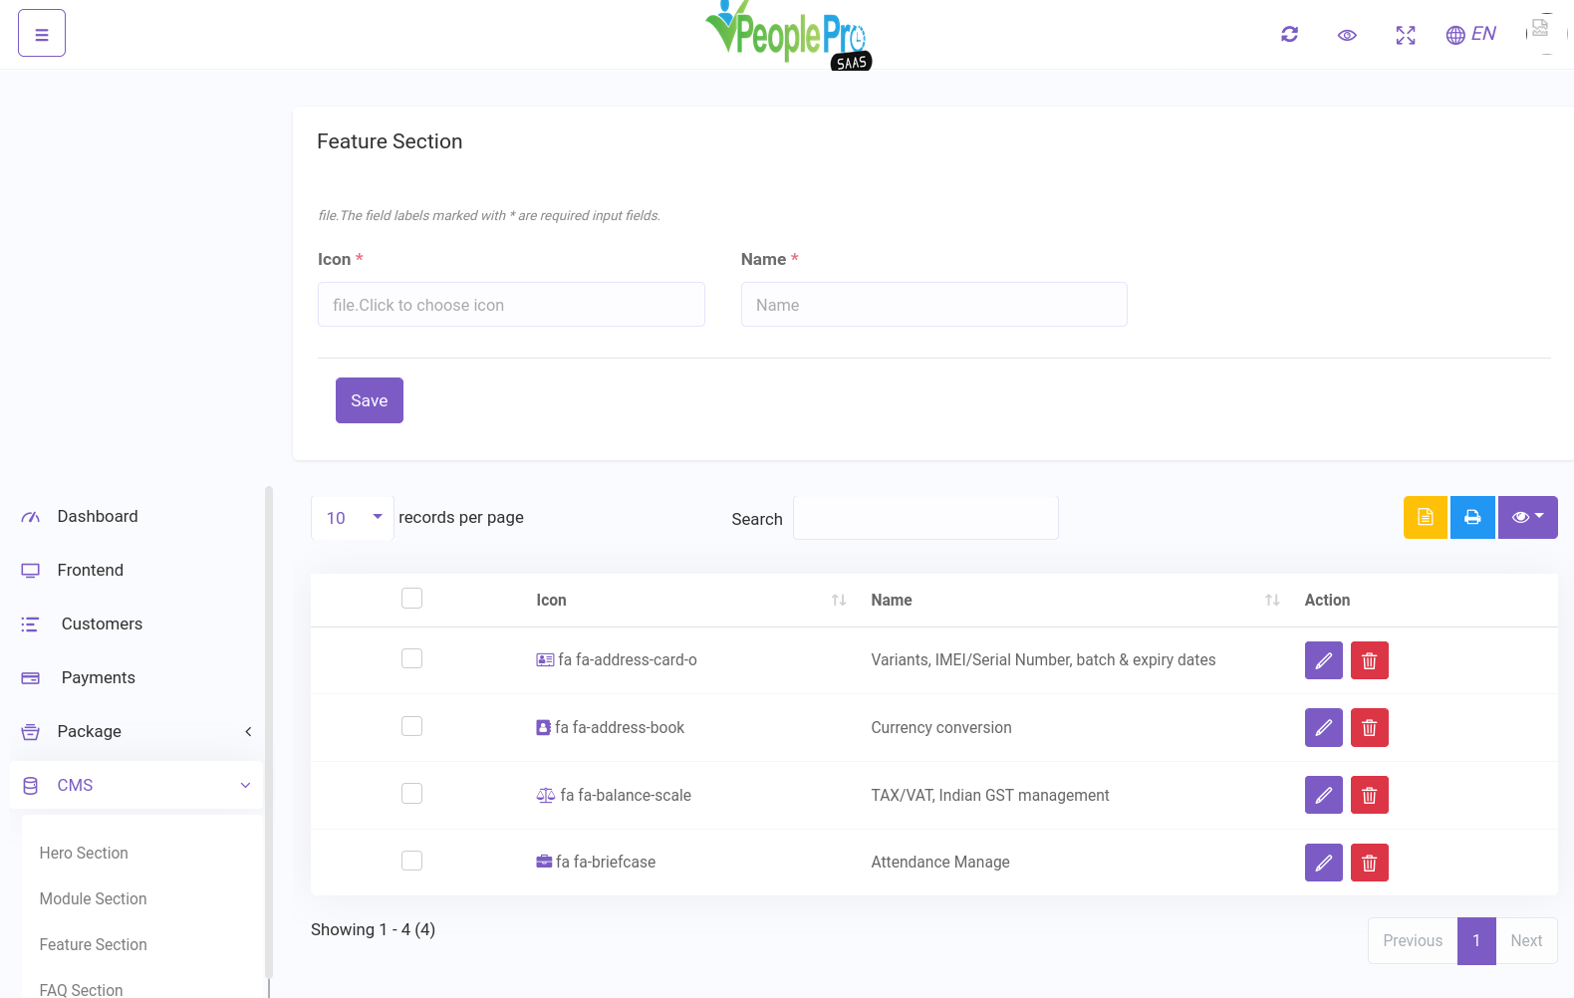The image size is (1574, 998).
Task: Delete the TAX/VAT, Indian GST management row
Action: [1369, 796]
